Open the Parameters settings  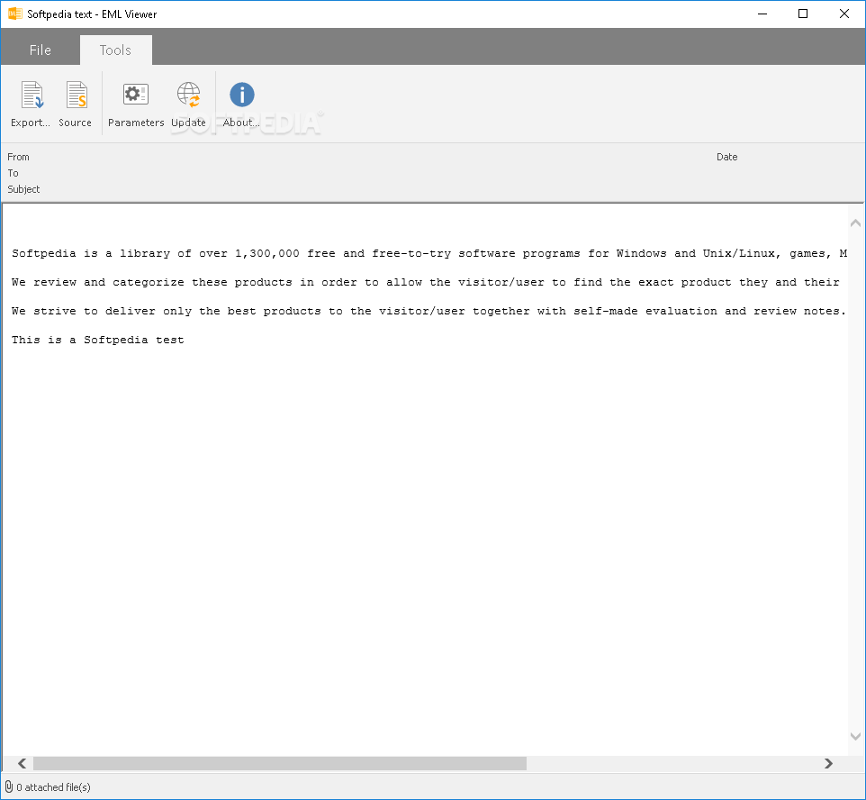click(136, 104)
